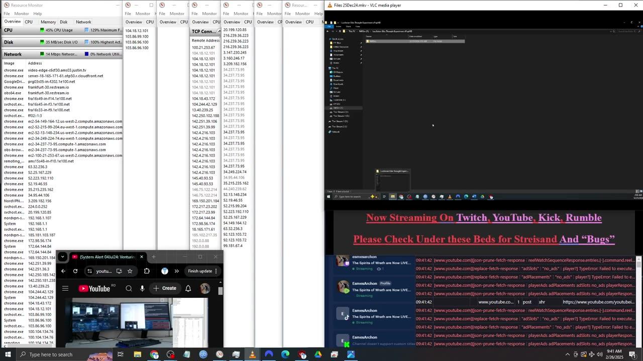The width and height of the screenshot is (643, 361).
Task: Click the install app icon in Chrome address bar
Action: 119,271
